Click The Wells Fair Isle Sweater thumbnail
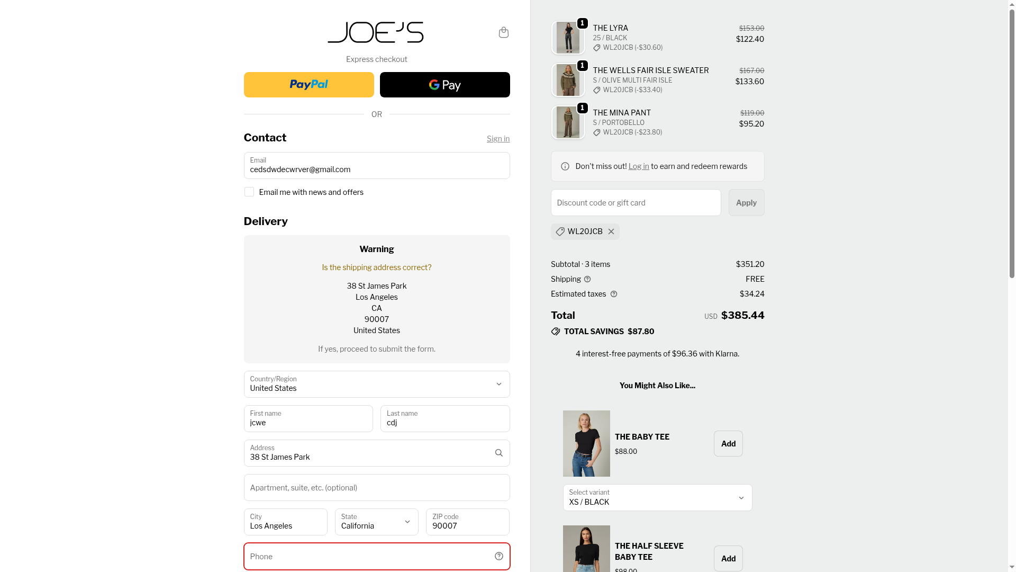Screen dimensions: 1016x572 point(568,80)
